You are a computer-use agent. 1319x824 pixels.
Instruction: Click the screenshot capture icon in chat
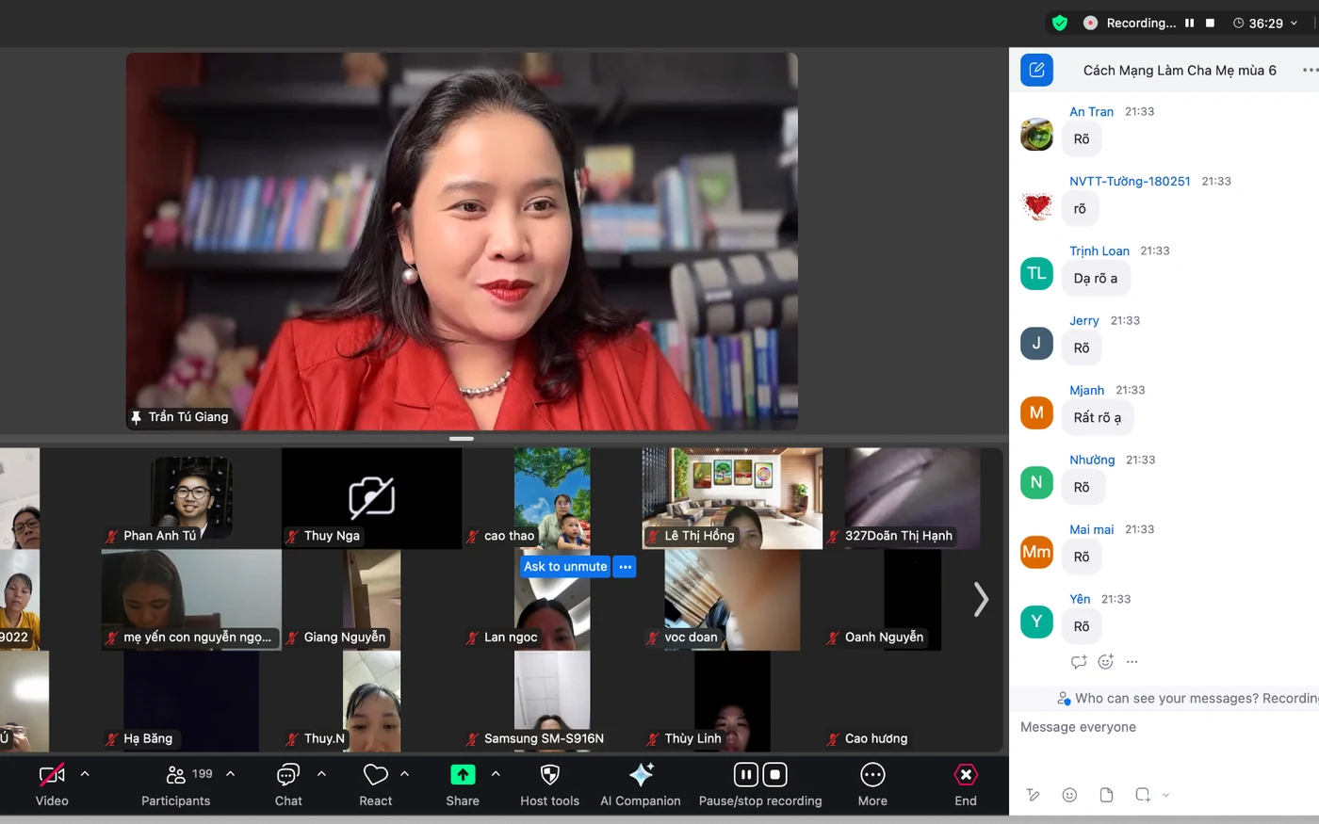click(1143, 795)
